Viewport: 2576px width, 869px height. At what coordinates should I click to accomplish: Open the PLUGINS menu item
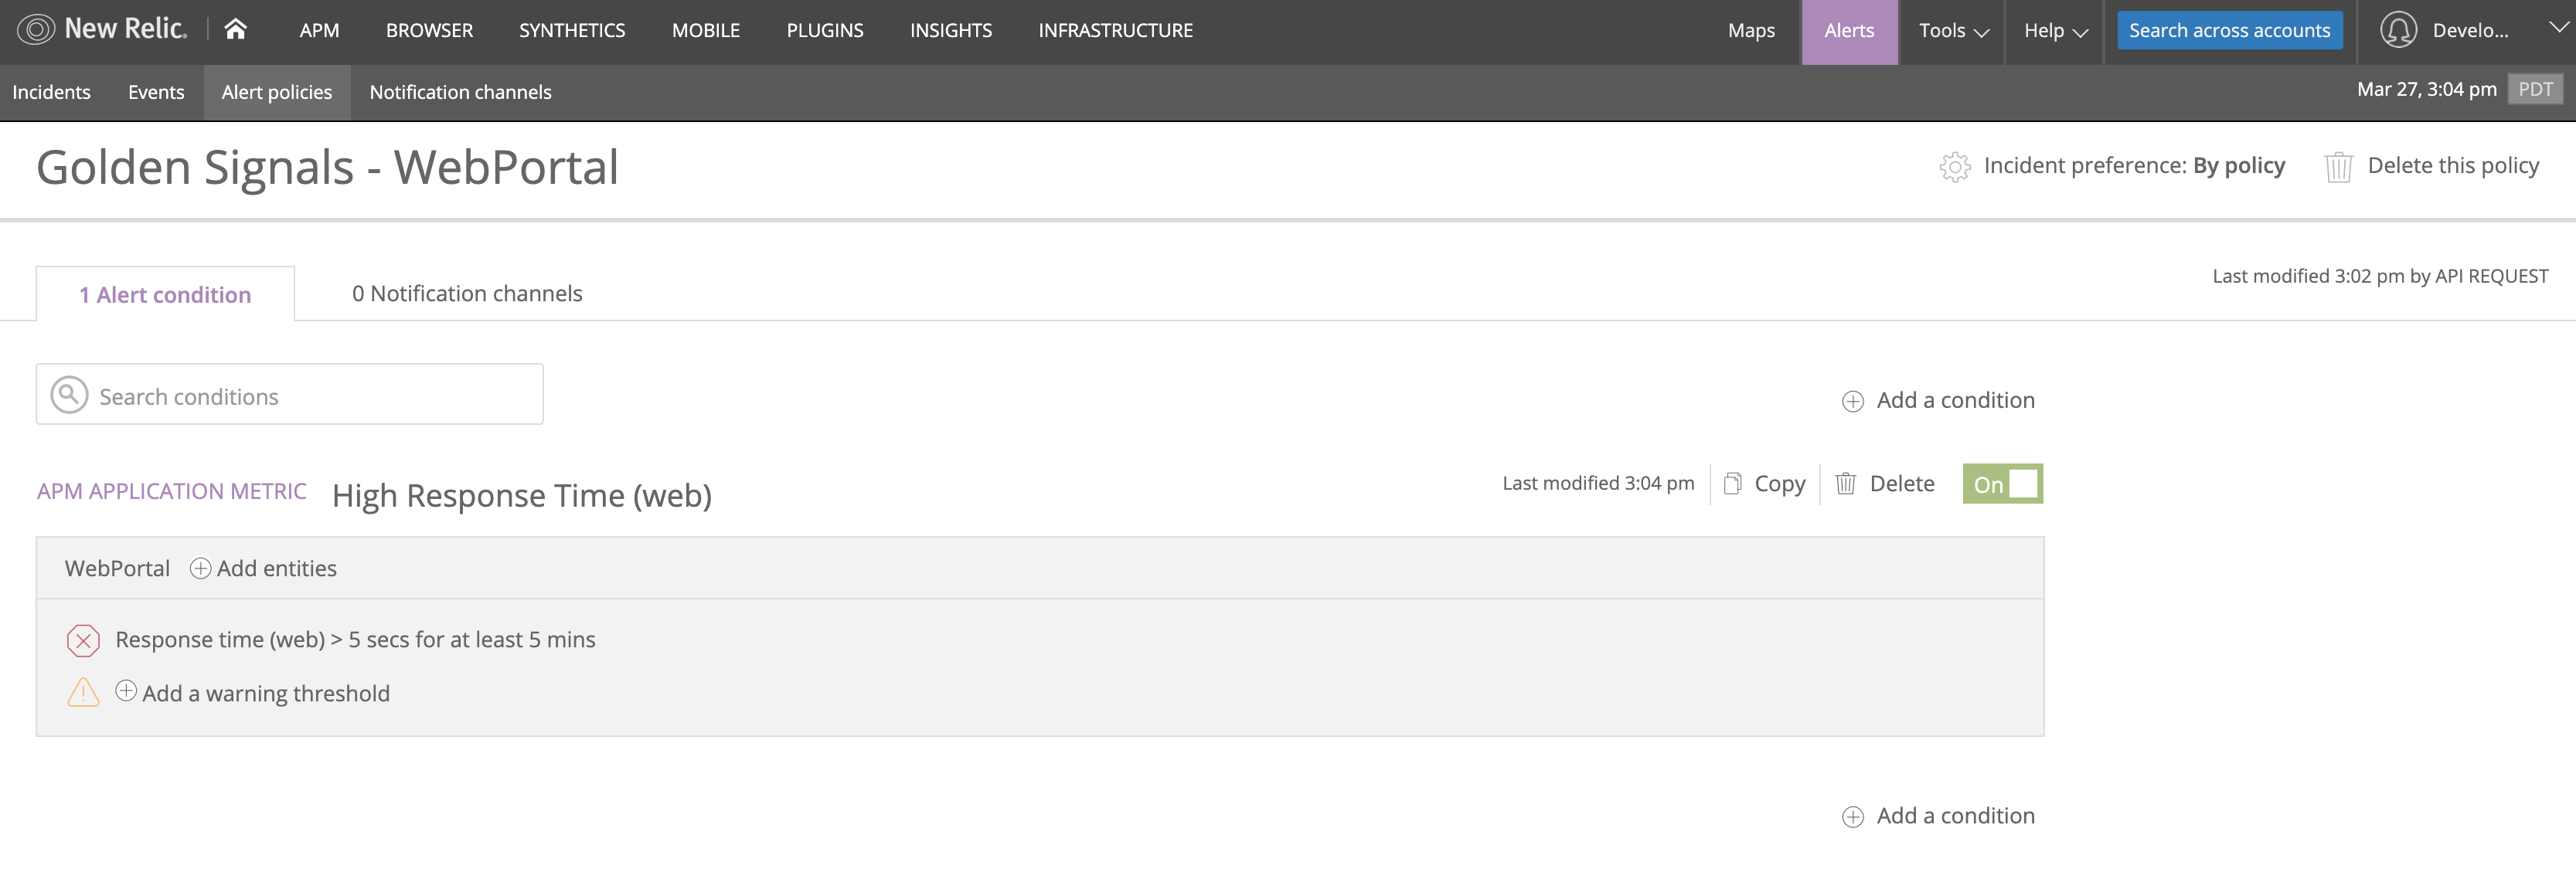coord(825,31)
